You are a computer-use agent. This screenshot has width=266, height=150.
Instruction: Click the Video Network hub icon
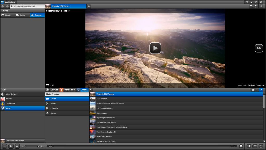3,94
